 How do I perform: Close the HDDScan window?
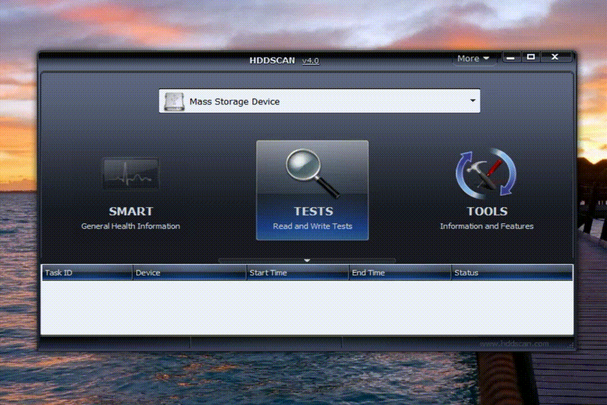[x=555, y=57]
